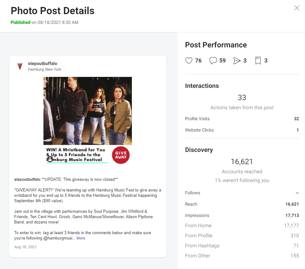Screen dimensions: 305x269
Task: Click the Accounts reached total 16,621
Action: [242, 162]
